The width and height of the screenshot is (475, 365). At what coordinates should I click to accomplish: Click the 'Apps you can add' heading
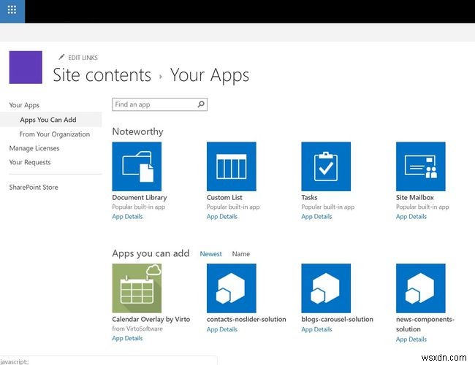(x=151, y=253)
